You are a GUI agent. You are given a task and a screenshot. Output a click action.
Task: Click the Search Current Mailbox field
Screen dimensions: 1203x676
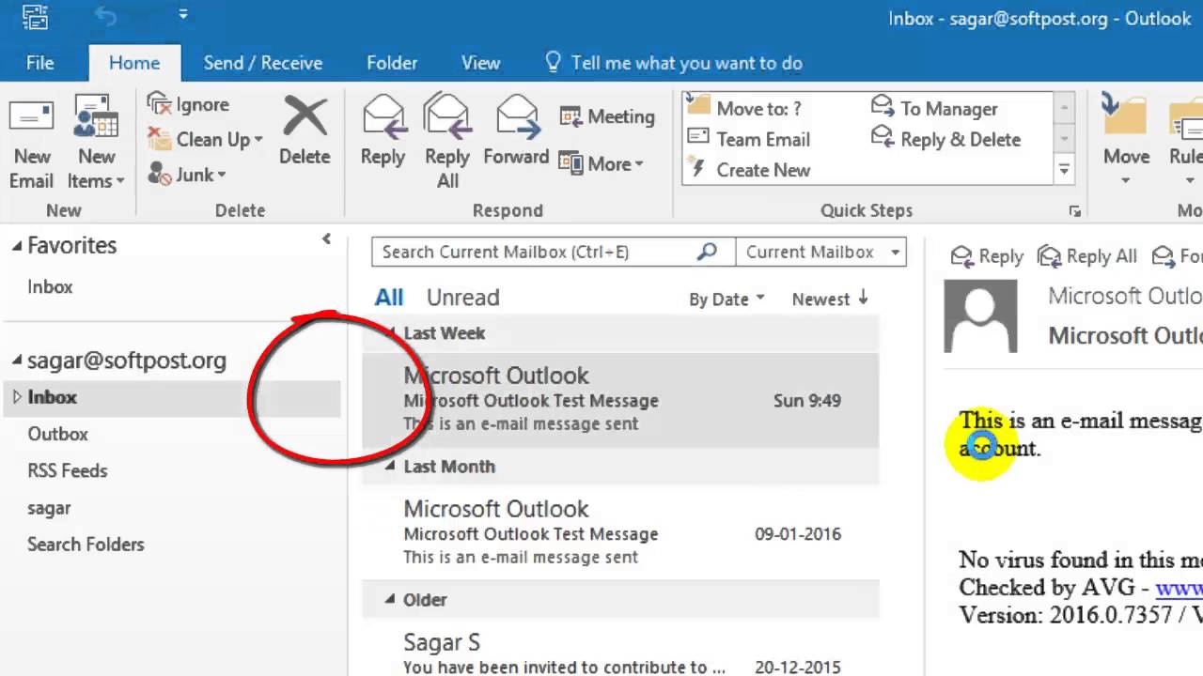(x=531, y=252)
